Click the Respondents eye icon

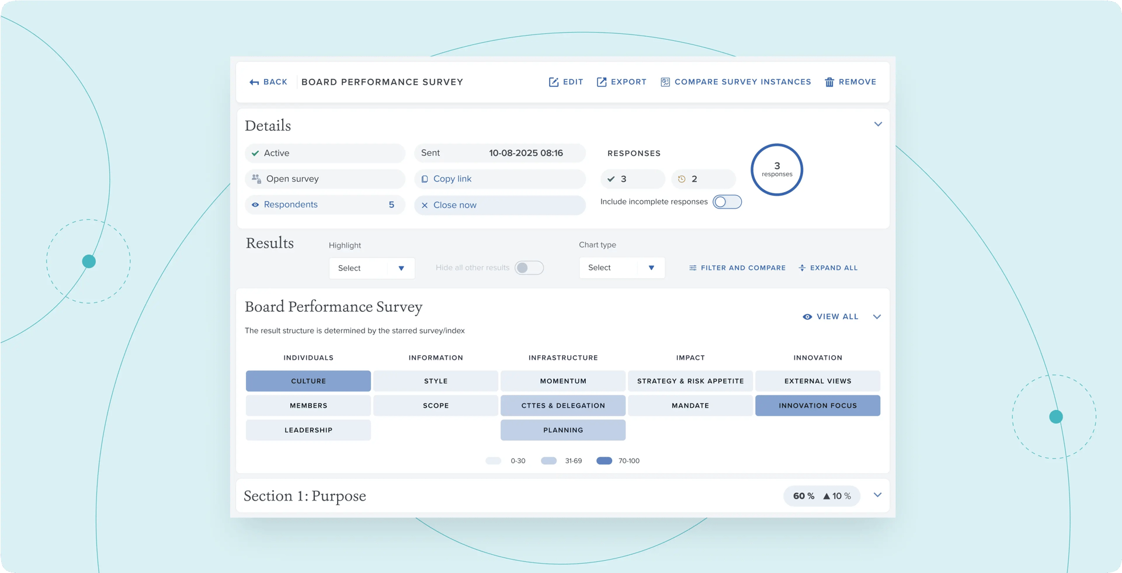[255, 204]
